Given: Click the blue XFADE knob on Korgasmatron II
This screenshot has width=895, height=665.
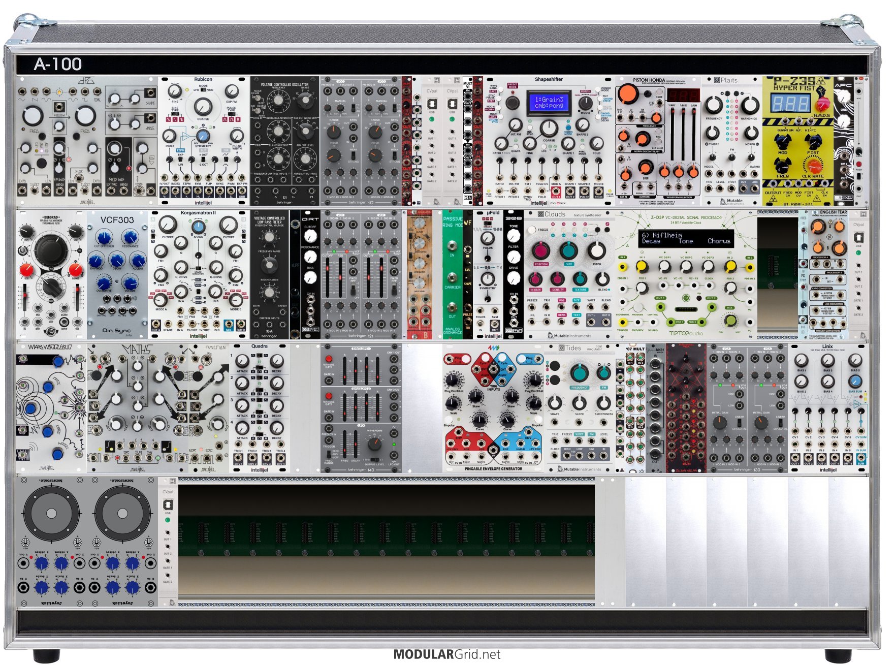Looking at the screenshot, I should 198,227.
